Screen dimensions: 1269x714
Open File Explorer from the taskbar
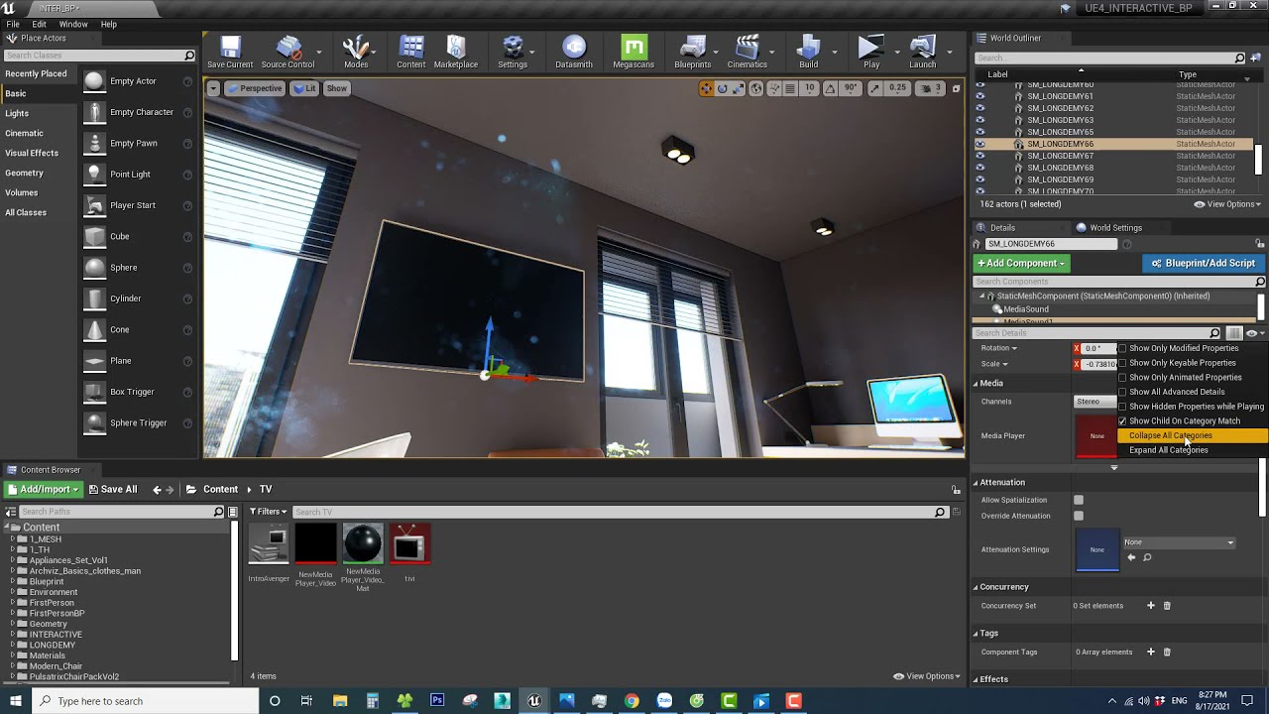tap(340, 701)
